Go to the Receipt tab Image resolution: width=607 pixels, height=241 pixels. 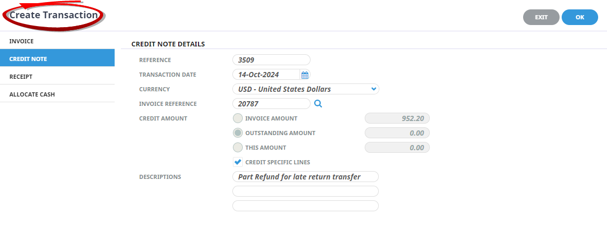point(57,76)
